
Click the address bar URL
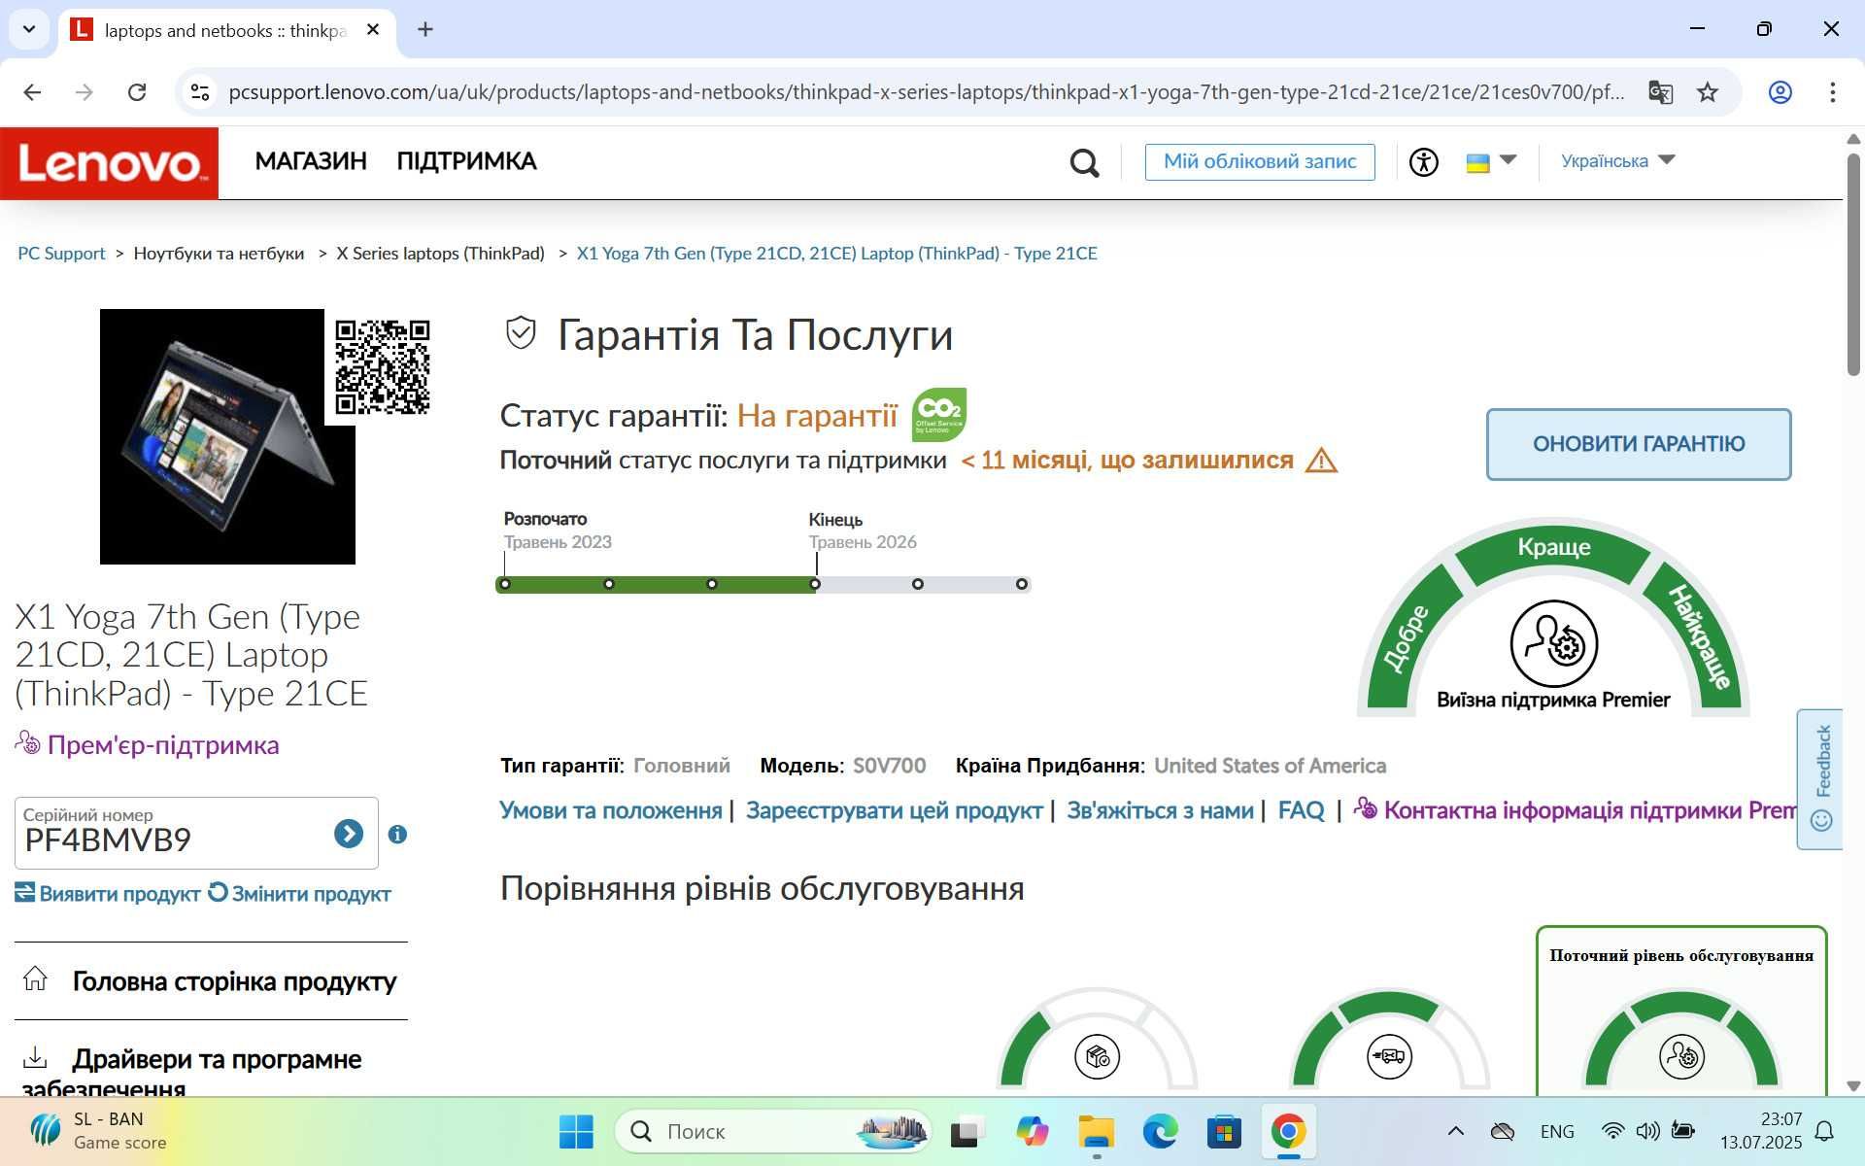click(x=926, y=92)
